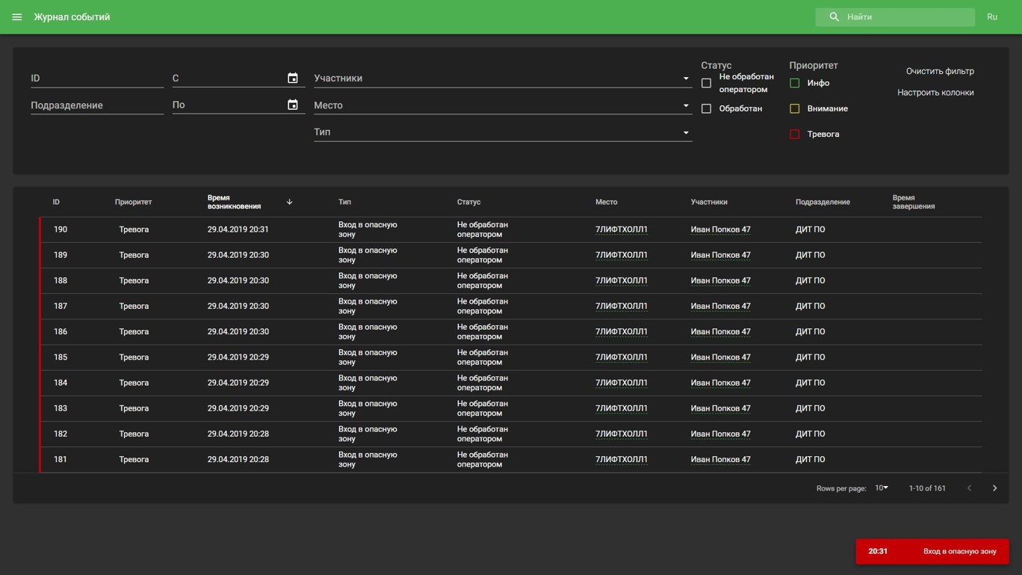Click Не обработан оператором in row 183
This screenshot has height=575, width=1022.
pyautogui.click(x=483, y=408)
